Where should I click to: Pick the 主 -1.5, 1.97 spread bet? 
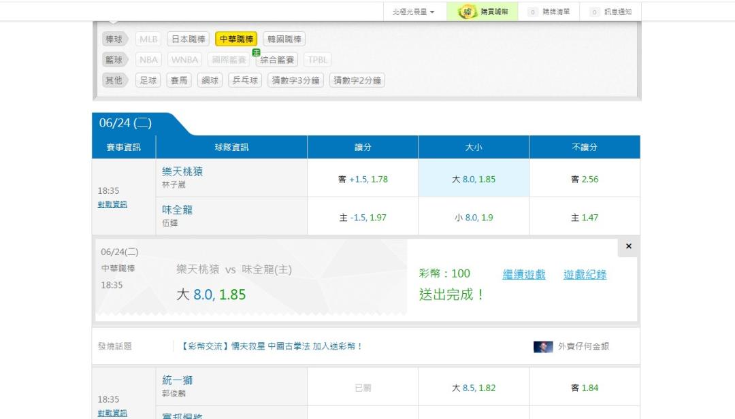tap(363, 218)
